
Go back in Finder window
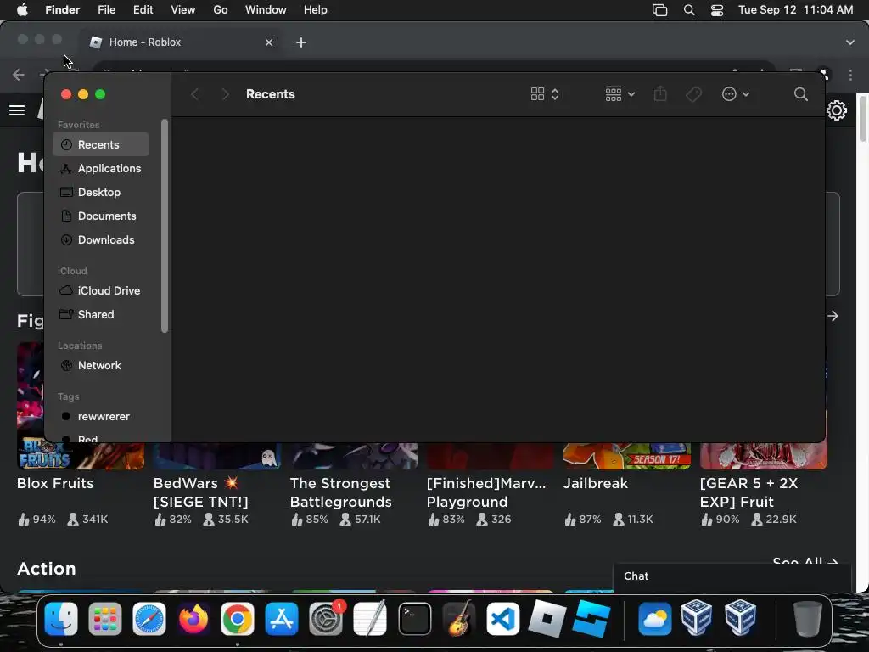click(x=194, y=94)
